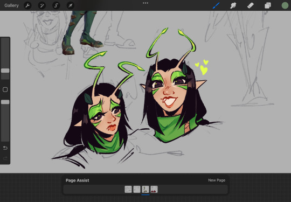Open the second page thumbnail

pos(137,190)
